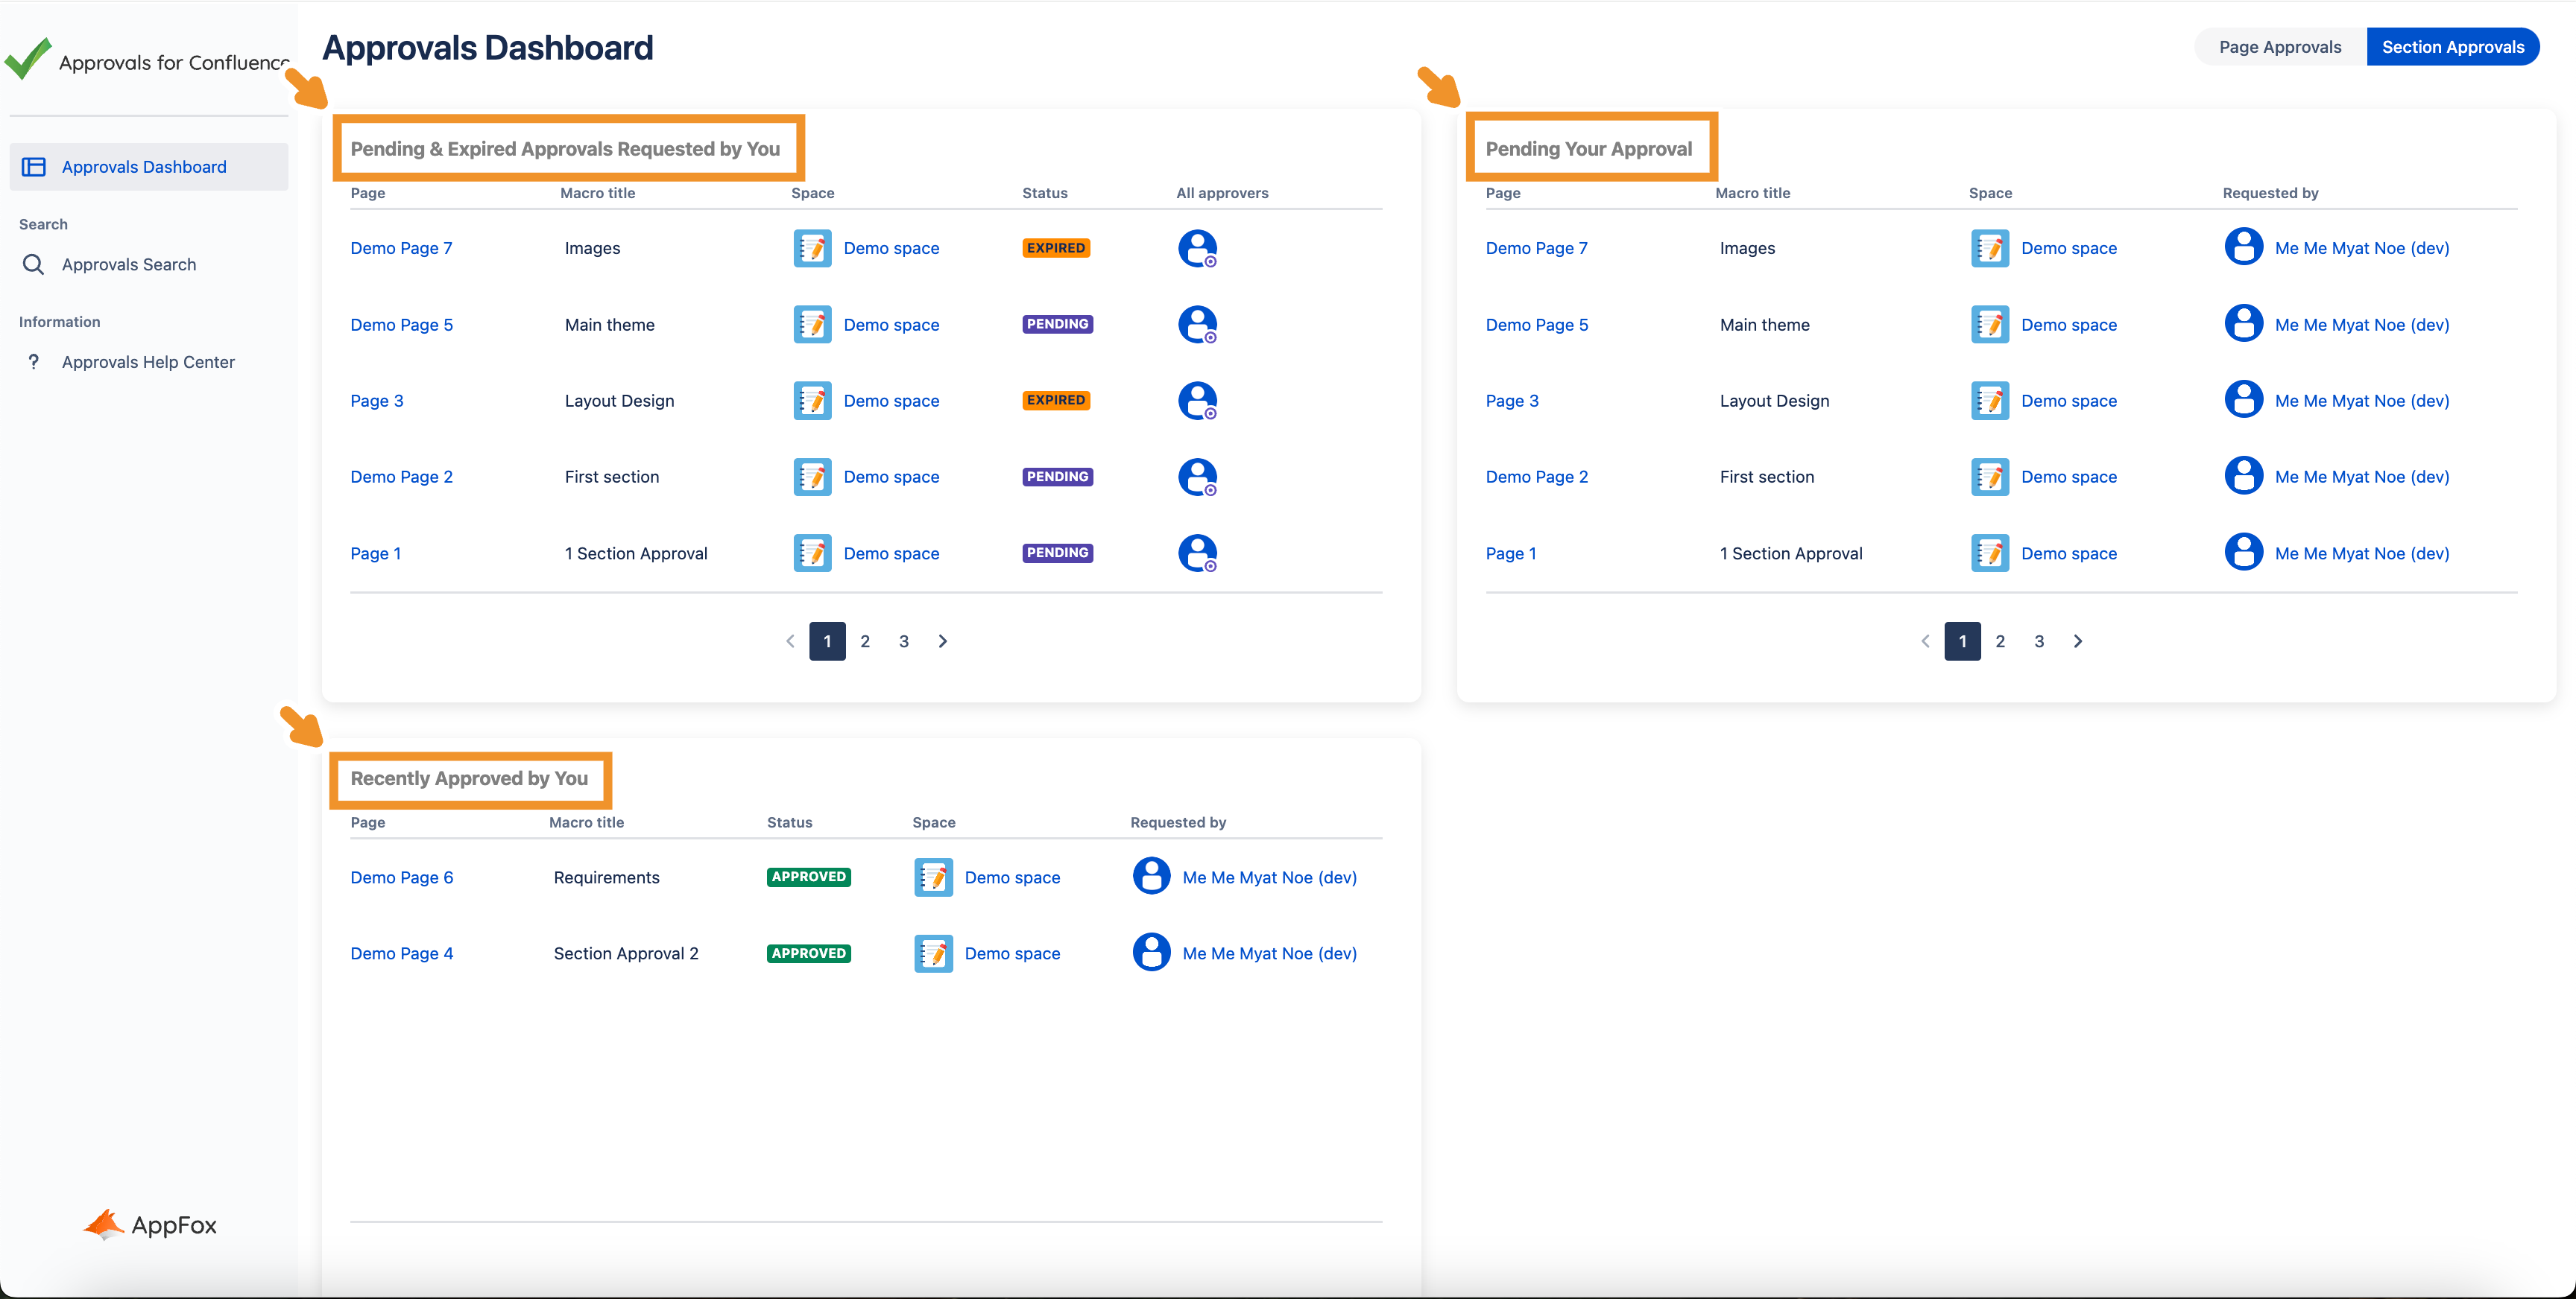Open Demo Page 5 link in requested-by-you table

point(401,325)
